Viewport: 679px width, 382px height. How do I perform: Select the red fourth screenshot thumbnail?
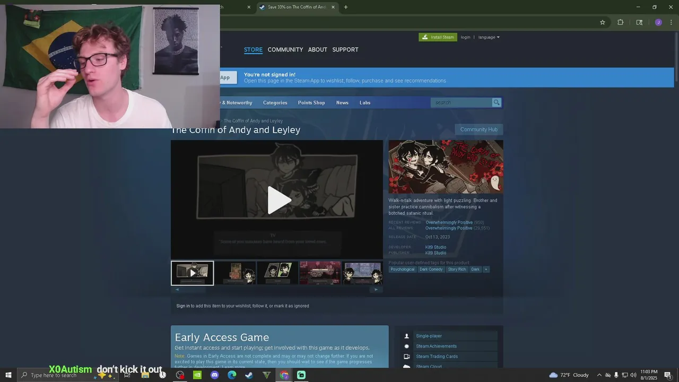click(x=320, y=273)
